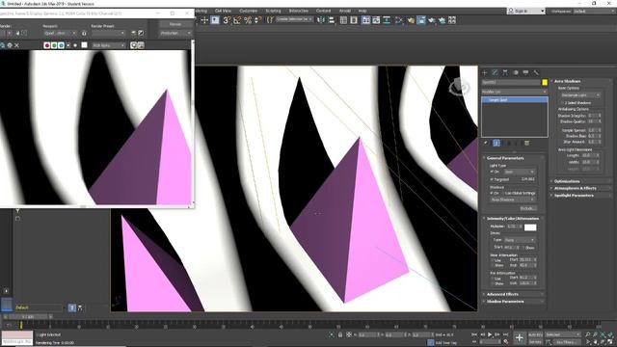
Task: Open the Area Shadows type dropdown
Action: [513, 200]
